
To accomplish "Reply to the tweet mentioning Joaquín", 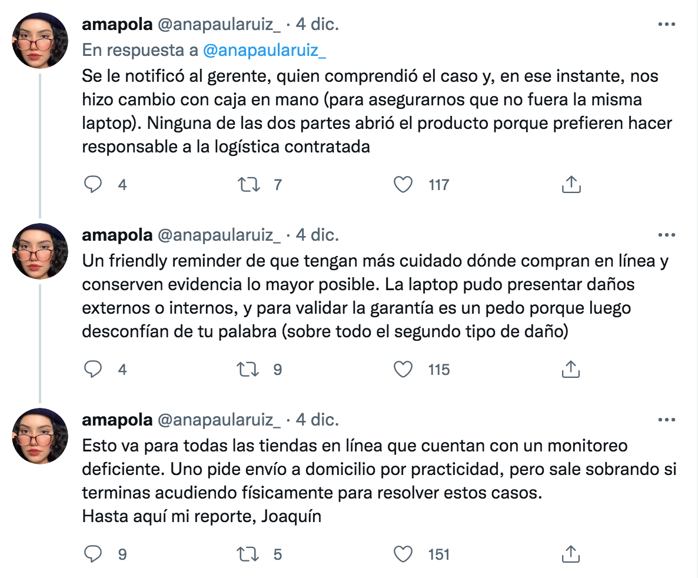I will click(x=93, y=554).
